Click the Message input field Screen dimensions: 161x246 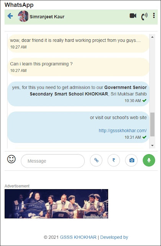click(x=53, y=161)
